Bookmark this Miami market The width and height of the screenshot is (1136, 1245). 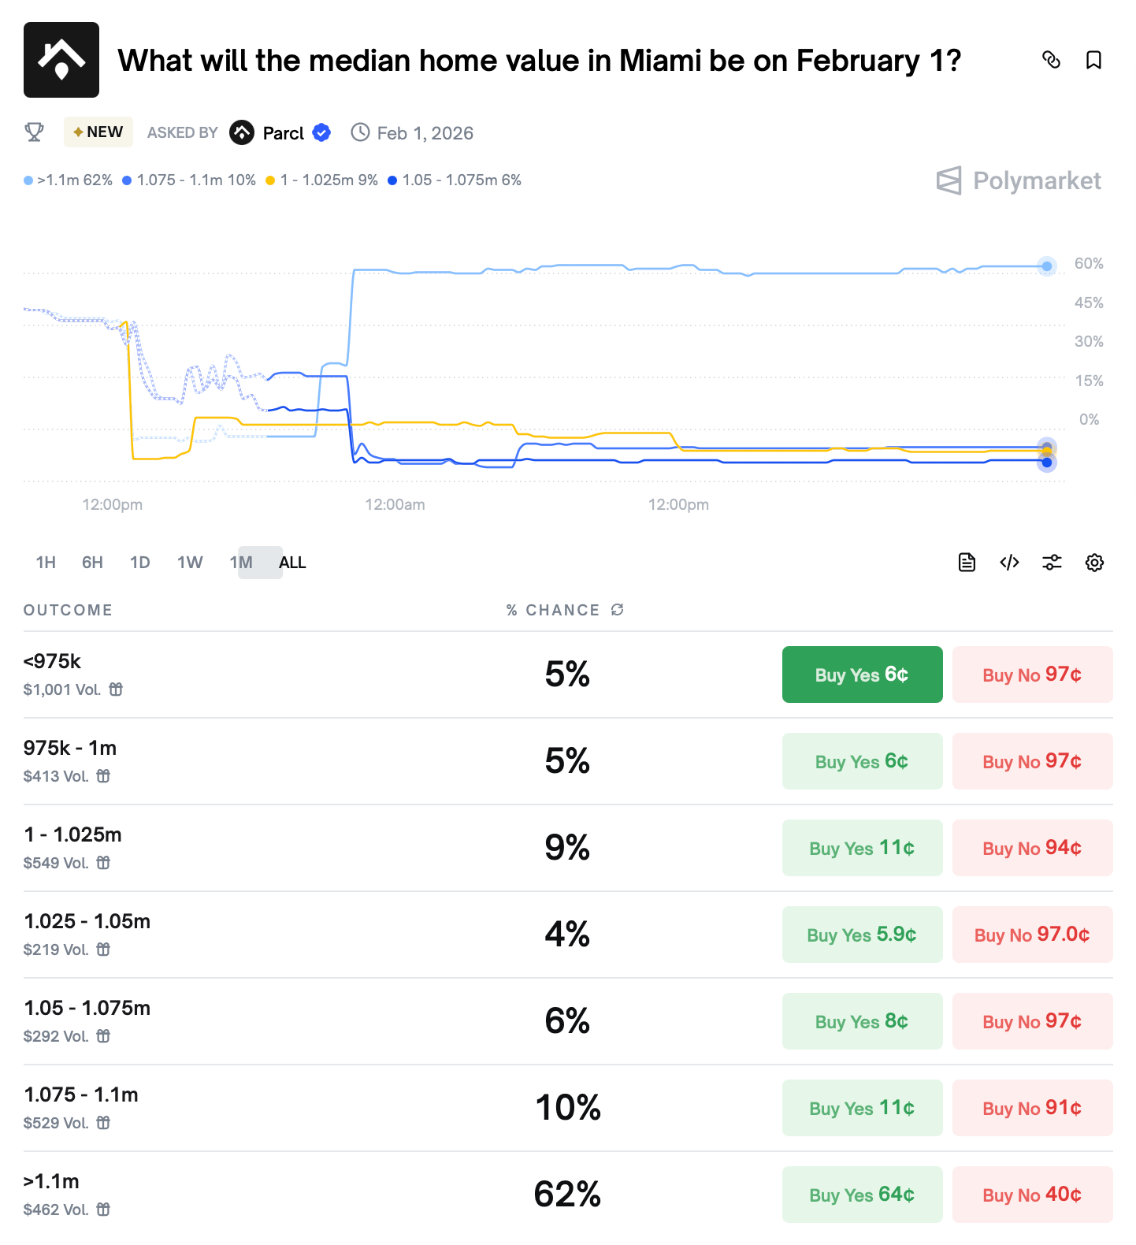tap(1093, 60)
